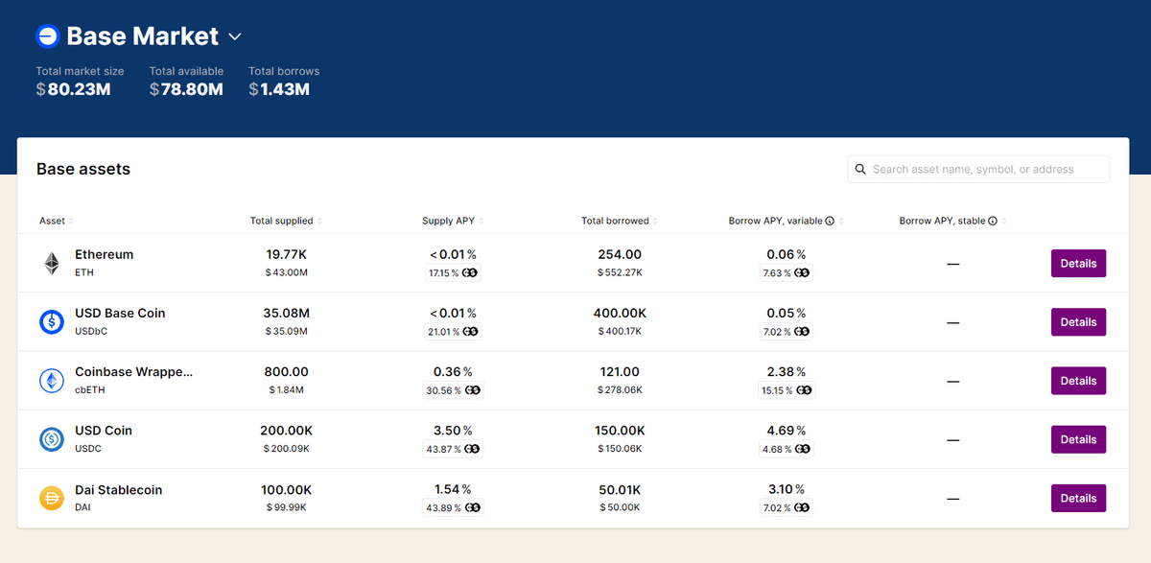Expand the Base Market chevron dropdown
The image size is (1151, 563).
[235, 37]
